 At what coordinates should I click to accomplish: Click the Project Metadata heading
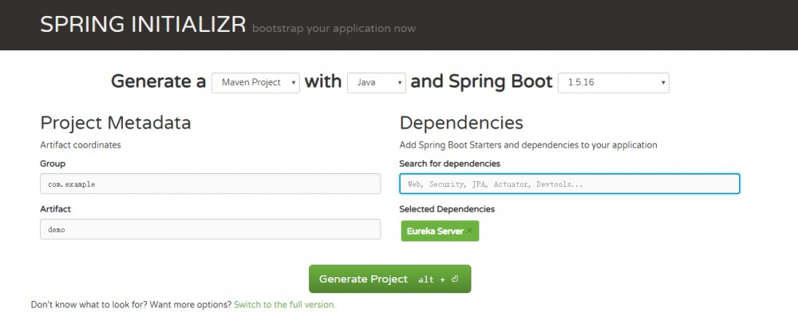click(115, 123)
